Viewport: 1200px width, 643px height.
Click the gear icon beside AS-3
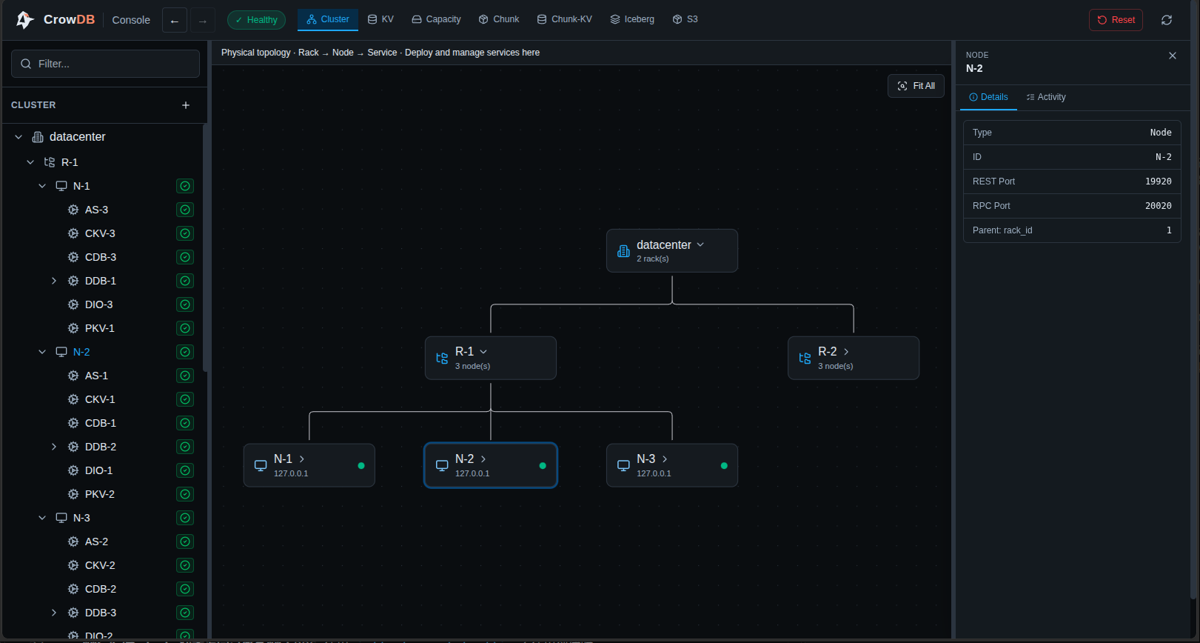(73, 210)
